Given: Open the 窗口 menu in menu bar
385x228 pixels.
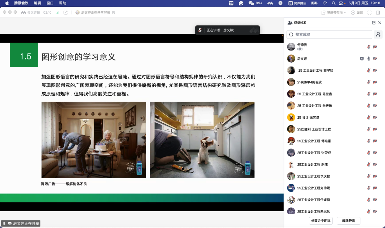Looking at the screenshot, I should coord(50,3).
